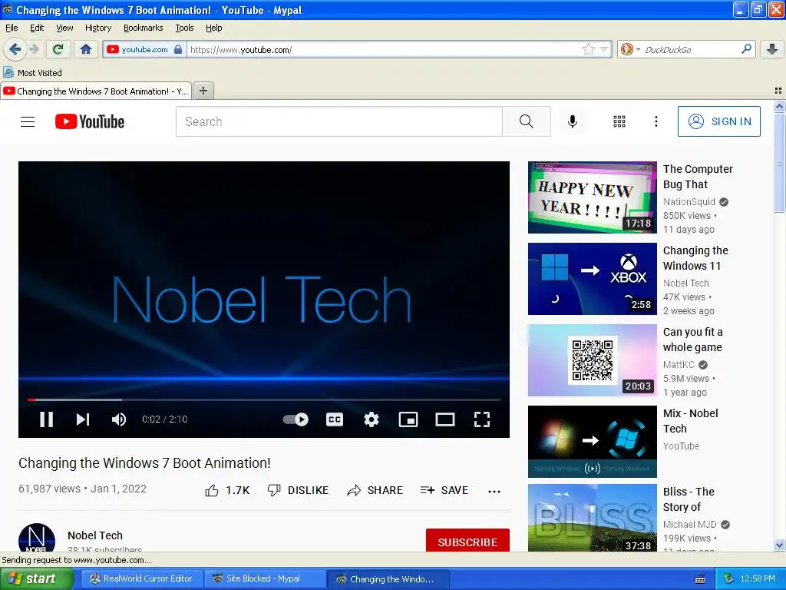This screenshot has height=590, width=786.
Task: Click the taskbar on-screen keyboard tray icon
Action: [700, 579]
